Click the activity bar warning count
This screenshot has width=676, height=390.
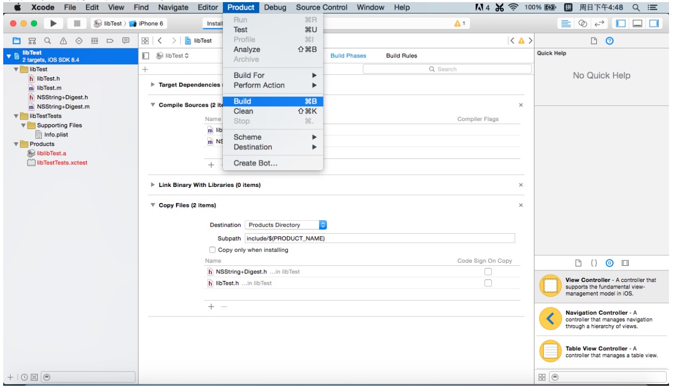point(459,24)
